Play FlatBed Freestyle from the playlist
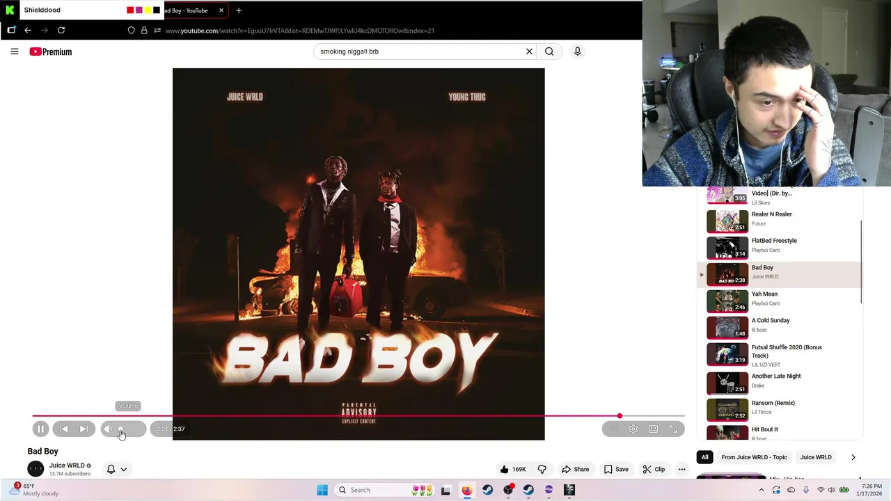891x501 pixels. coord(780,248)
